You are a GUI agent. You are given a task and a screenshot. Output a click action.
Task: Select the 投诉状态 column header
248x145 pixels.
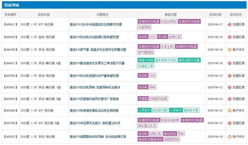coord(236,15)
